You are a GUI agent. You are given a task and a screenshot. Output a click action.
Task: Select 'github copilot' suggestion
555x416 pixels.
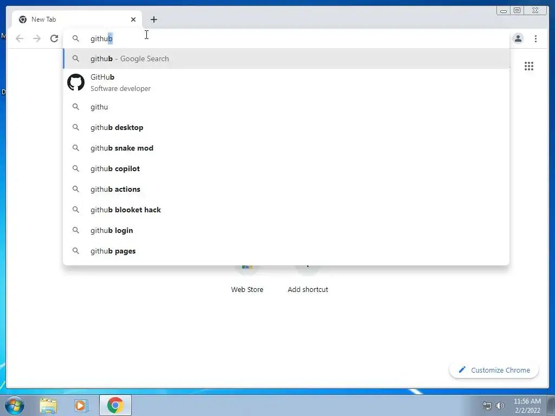point(286,168)
